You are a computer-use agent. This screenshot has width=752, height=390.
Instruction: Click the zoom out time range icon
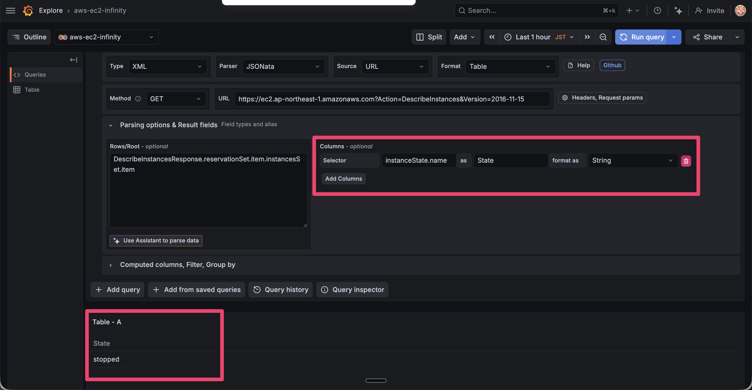[x=603, y=37]
